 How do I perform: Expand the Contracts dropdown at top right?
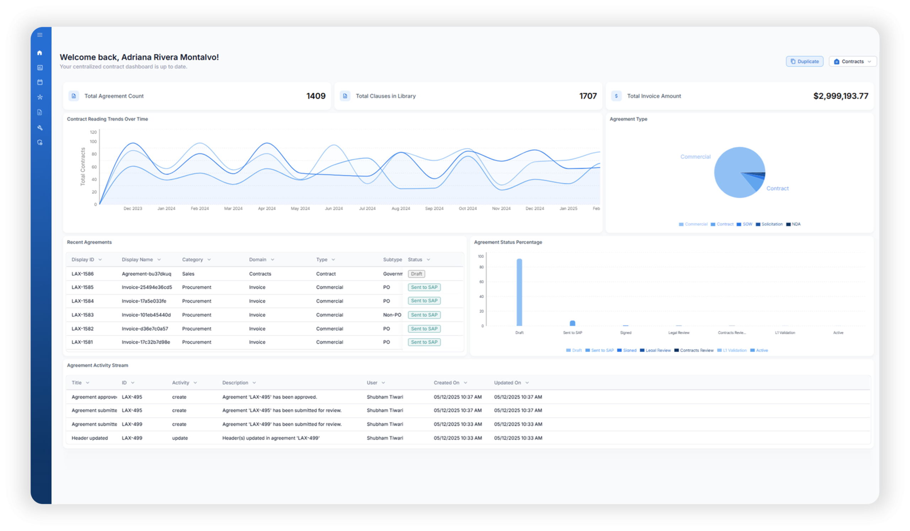[x=852, y=62]
